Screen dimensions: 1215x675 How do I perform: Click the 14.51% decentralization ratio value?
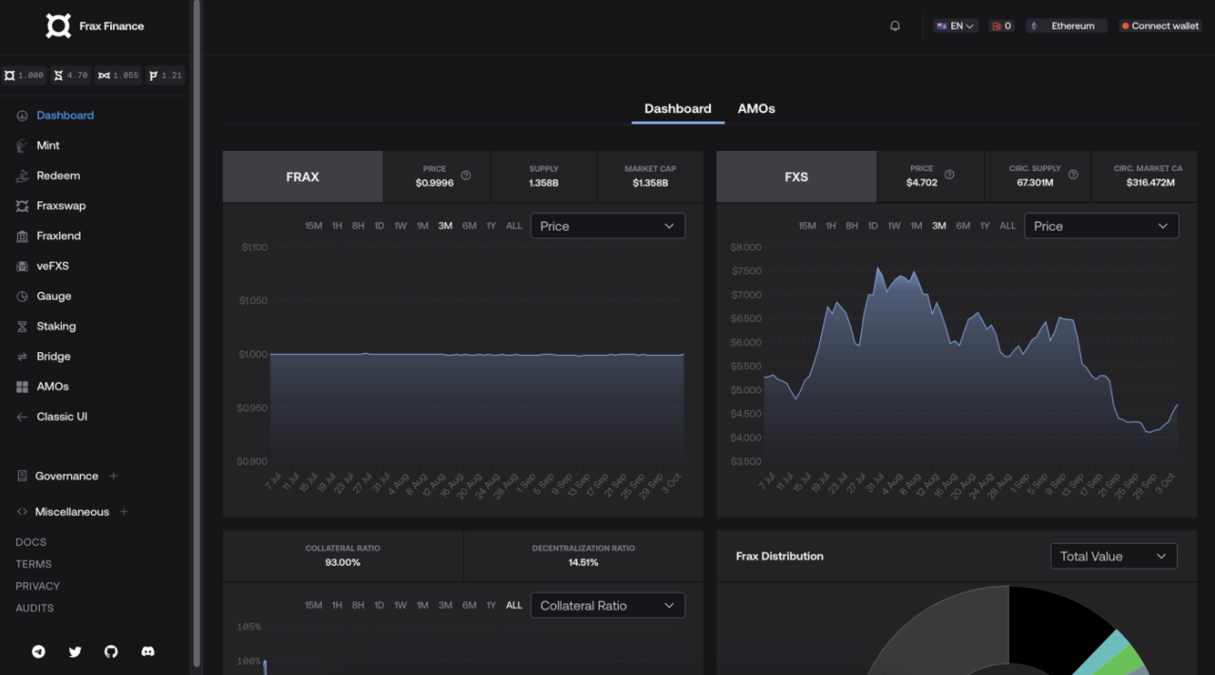point(583,563)
